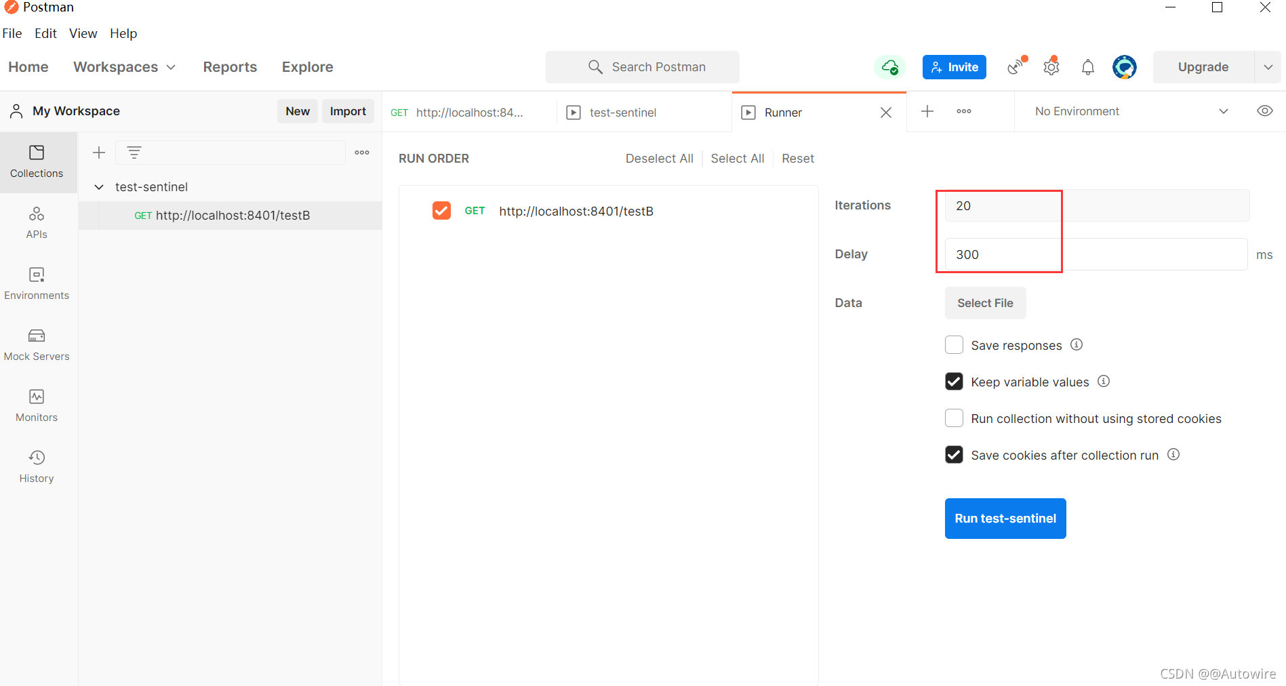
Task: Click the info icon beside Save responses
Action: (x=1077, y=344)
